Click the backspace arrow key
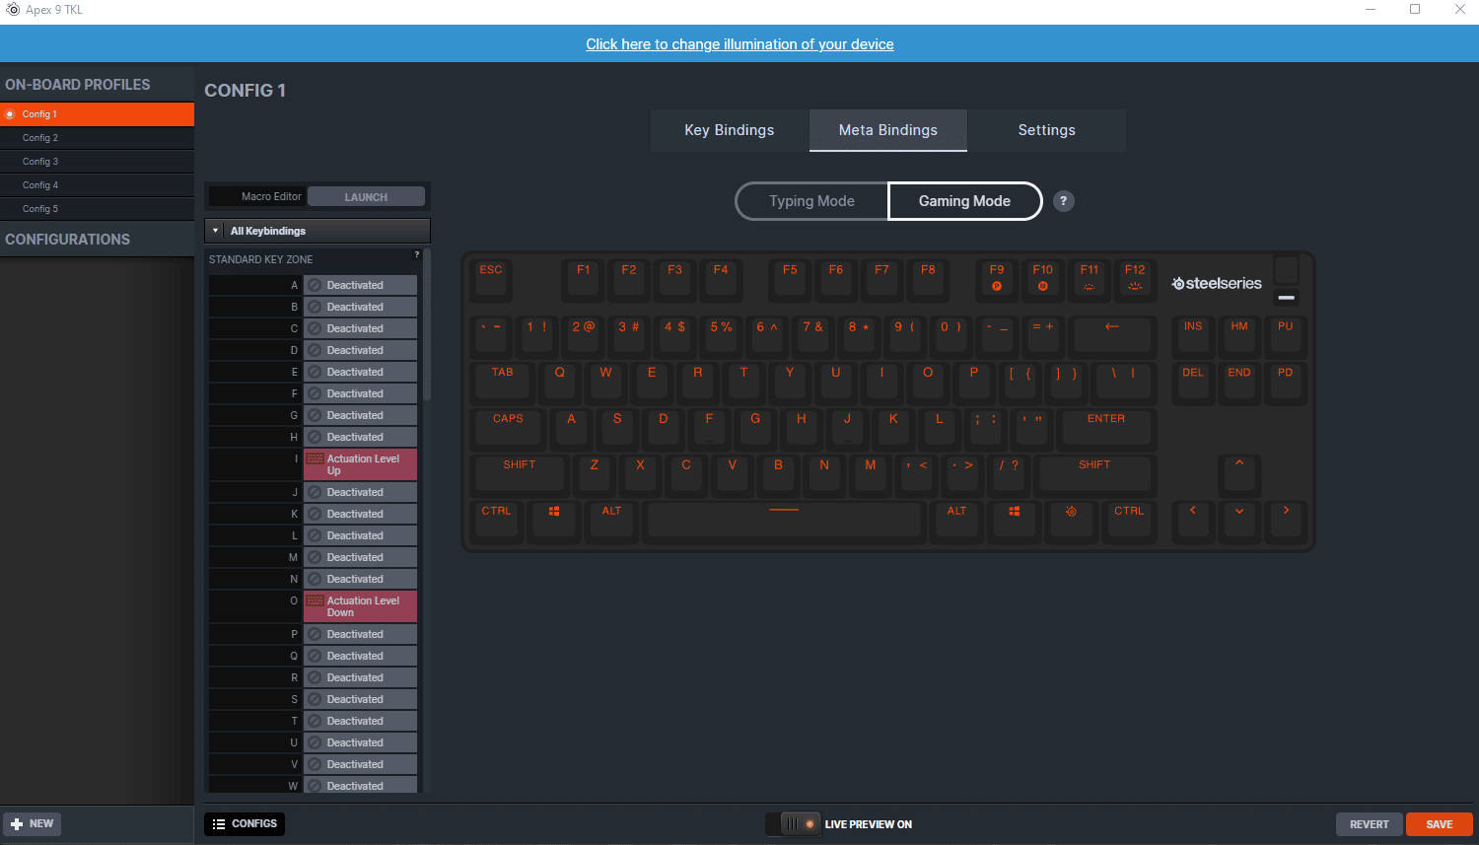 1112,335
